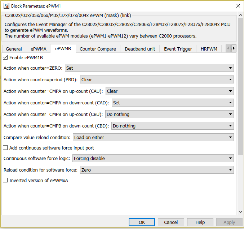Click the vertical scrollbar thumb
Screen dimensions: 244x229
[x=240, y=87]
